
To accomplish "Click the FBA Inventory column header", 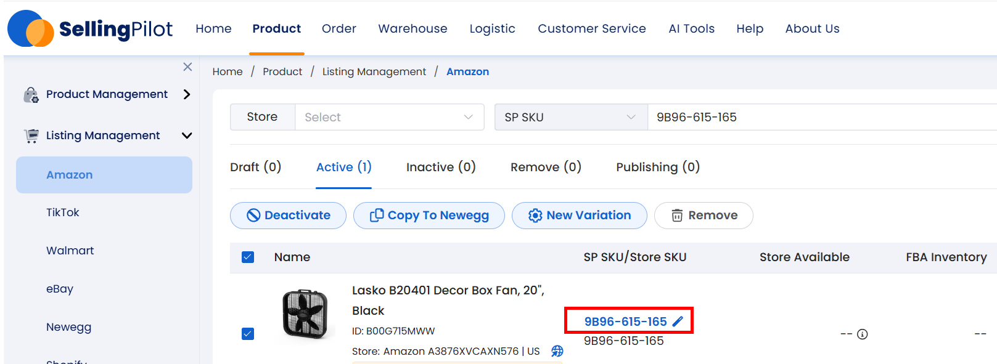I will point(946,257).
